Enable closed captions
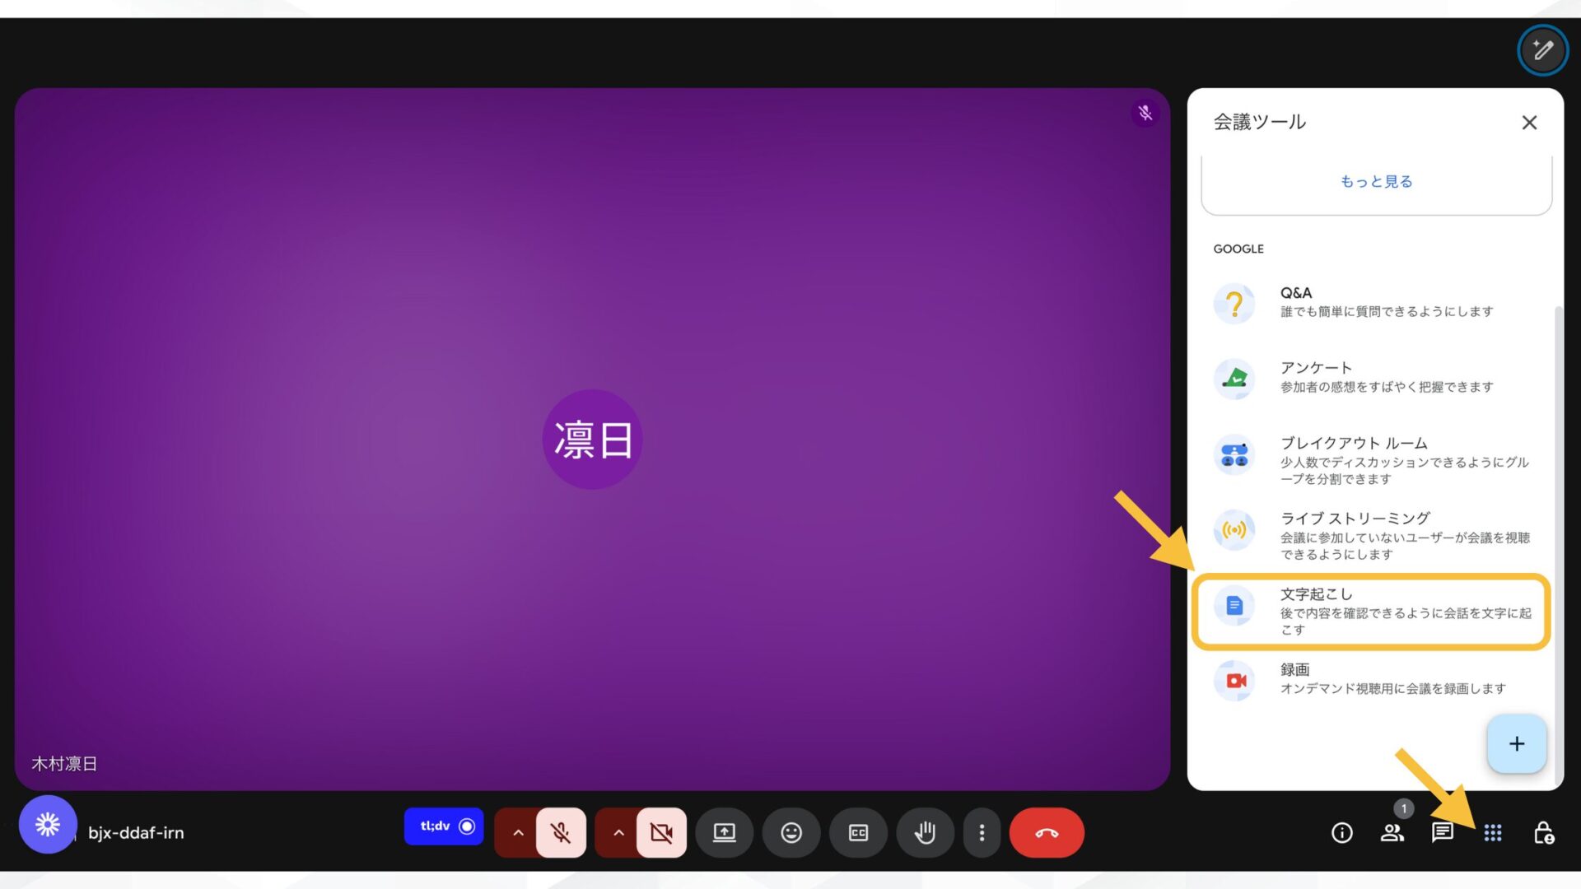This screenshot has height=889, width=1581. (x=858, y=832)
